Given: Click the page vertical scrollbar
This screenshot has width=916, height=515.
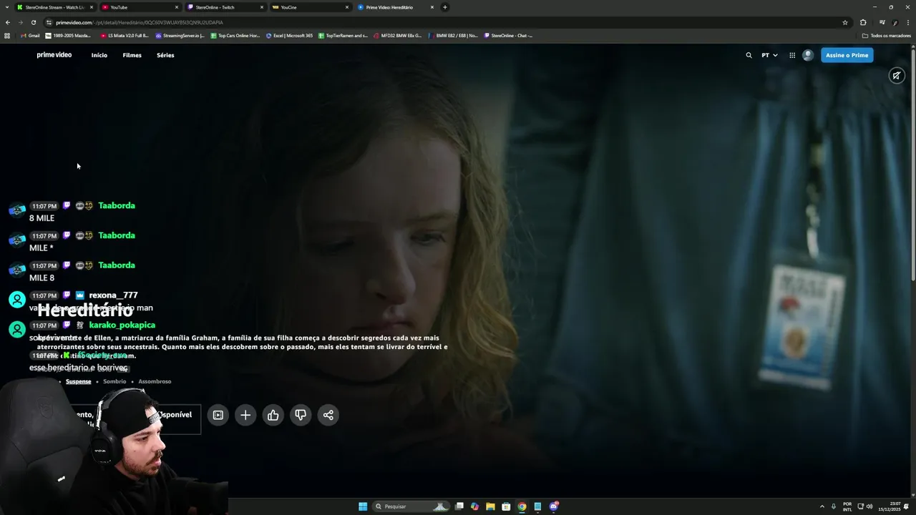Looking at the screenshot, I should (x=913, y=165).
